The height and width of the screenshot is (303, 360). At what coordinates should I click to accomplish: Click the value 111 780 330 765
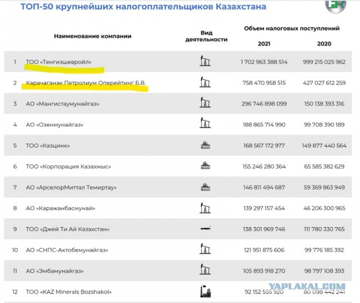[324, 229]
